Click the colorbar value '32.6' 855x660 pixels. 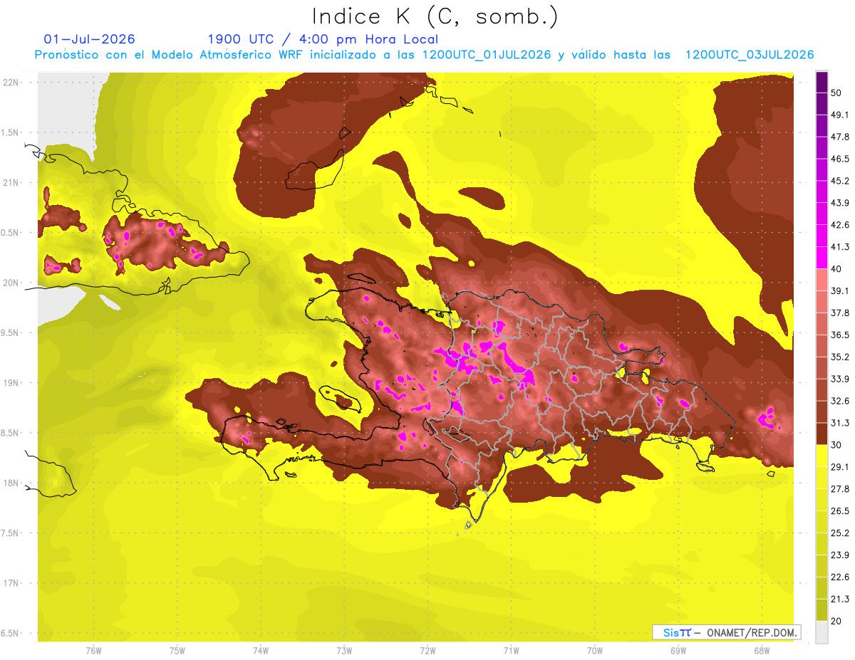point(840,401)
